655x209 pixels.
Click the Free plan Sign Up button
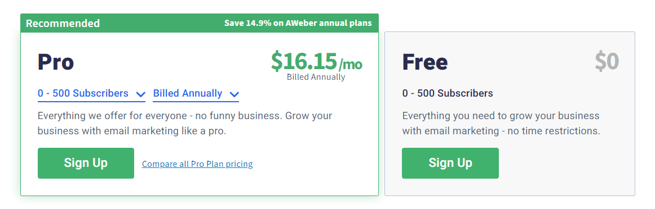click(x=450, y=163)
